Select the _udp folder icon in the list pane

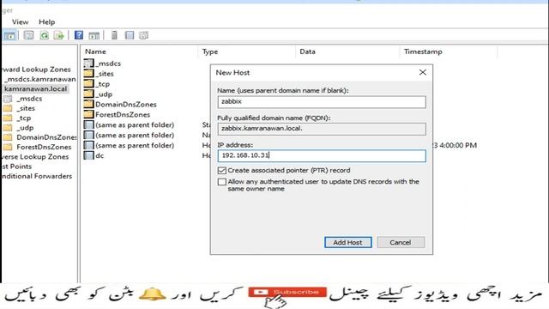pos(88,94)
